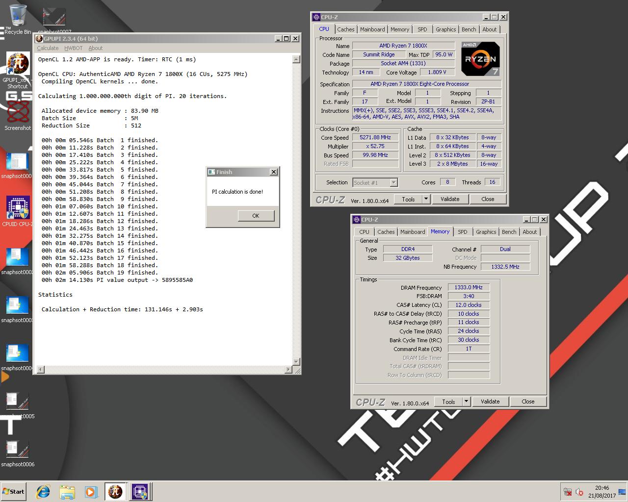The height and width of the screenshot is (502, 628).
Task: Open Socket #1 selection dropdown
Action: pyautogui.click(x=393, y=182)
